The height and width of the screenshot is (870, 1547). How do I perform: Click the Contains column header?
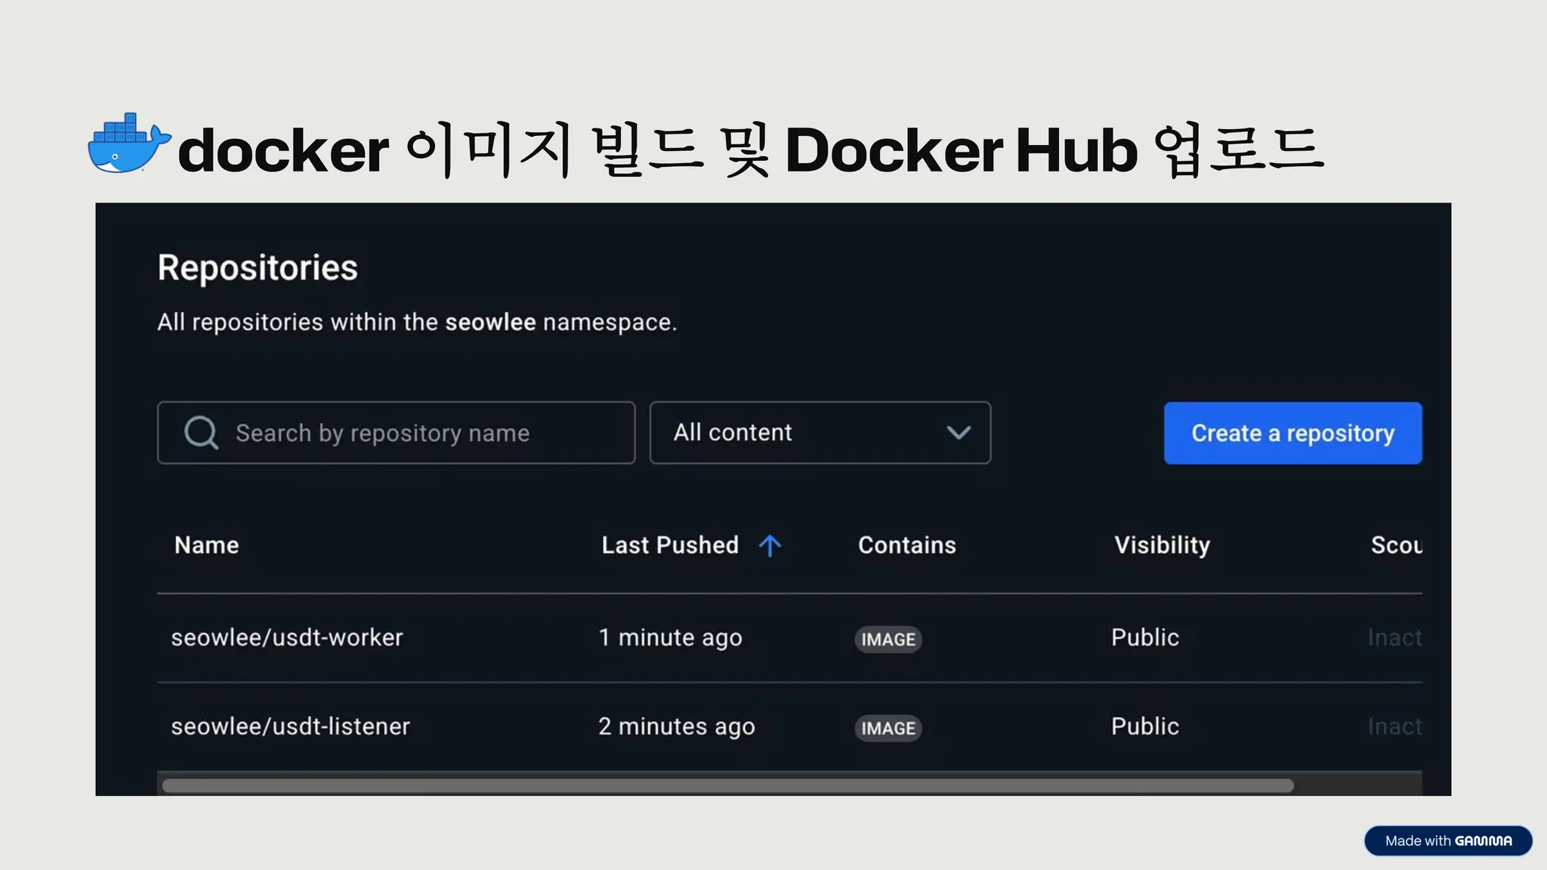point(906,545)
